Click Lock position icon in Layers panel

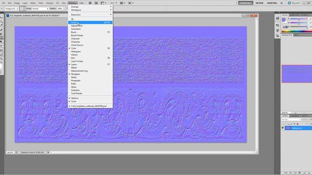(294, 124)
